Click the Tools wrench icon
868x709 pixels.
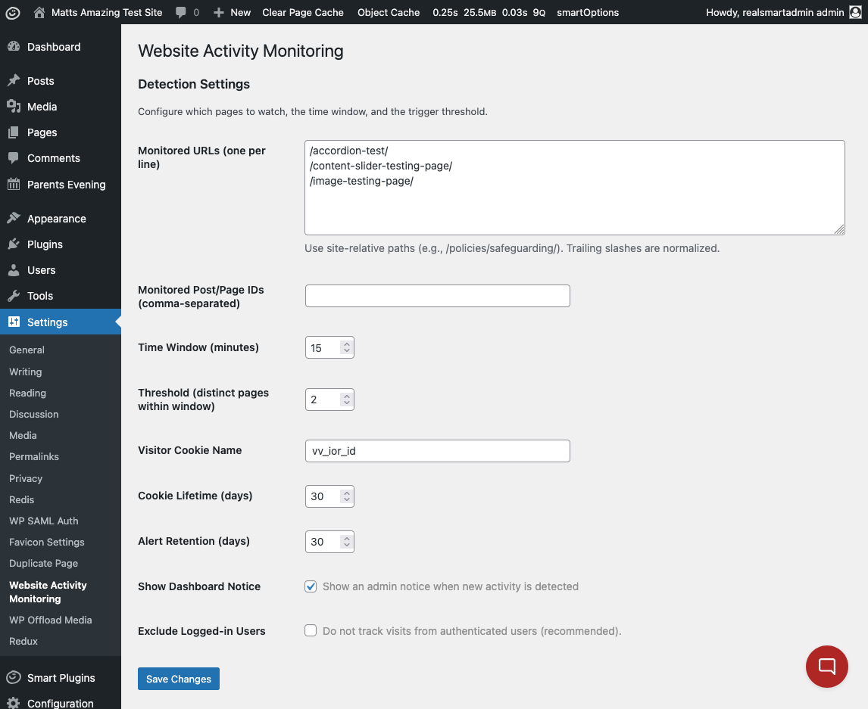coord(14,296)
